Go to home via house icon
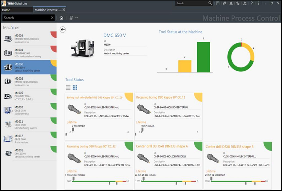 click(x=61, y=18)
